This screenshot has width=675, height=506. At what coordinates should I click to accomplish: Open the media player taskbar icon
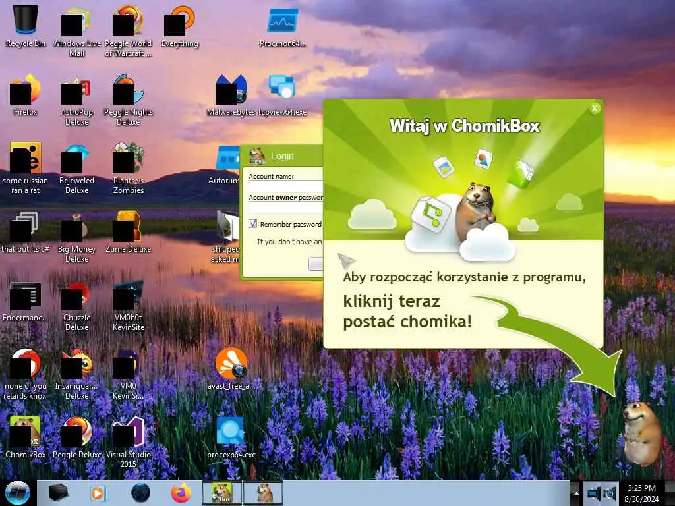[98, 493]
